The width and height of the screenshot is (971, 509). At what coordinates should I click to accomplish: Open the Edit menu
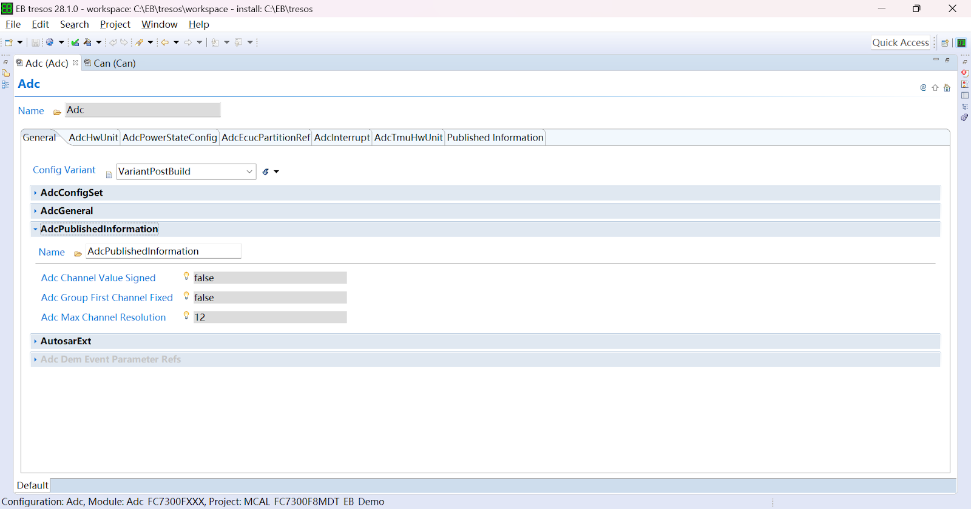click(40, 24)
